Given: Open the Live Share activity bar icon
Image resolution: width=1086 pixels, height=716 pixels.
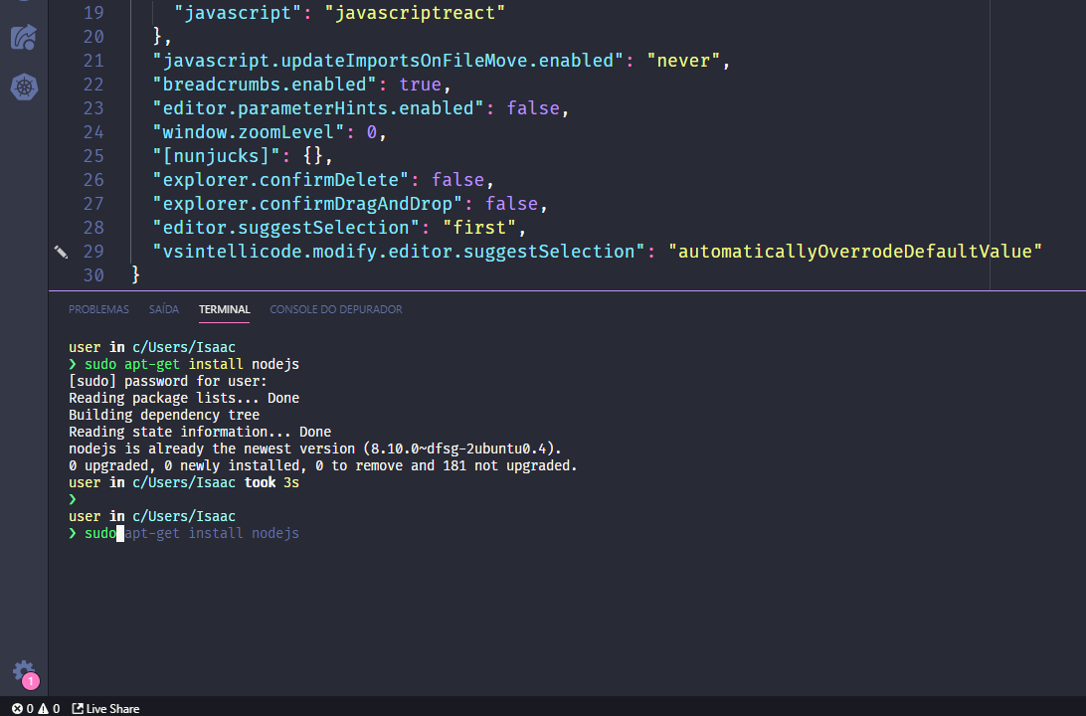Looking at the screenshot, I should tap(24, 38).
